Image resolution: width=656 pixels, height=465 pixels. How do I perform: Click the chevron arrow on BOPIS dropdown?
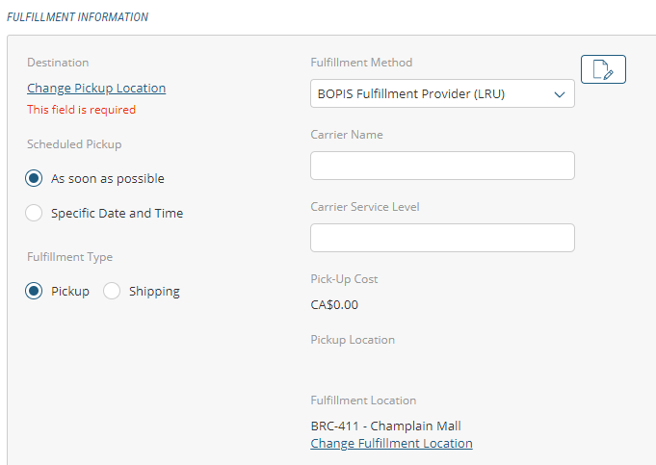click(x=559, y=94)
